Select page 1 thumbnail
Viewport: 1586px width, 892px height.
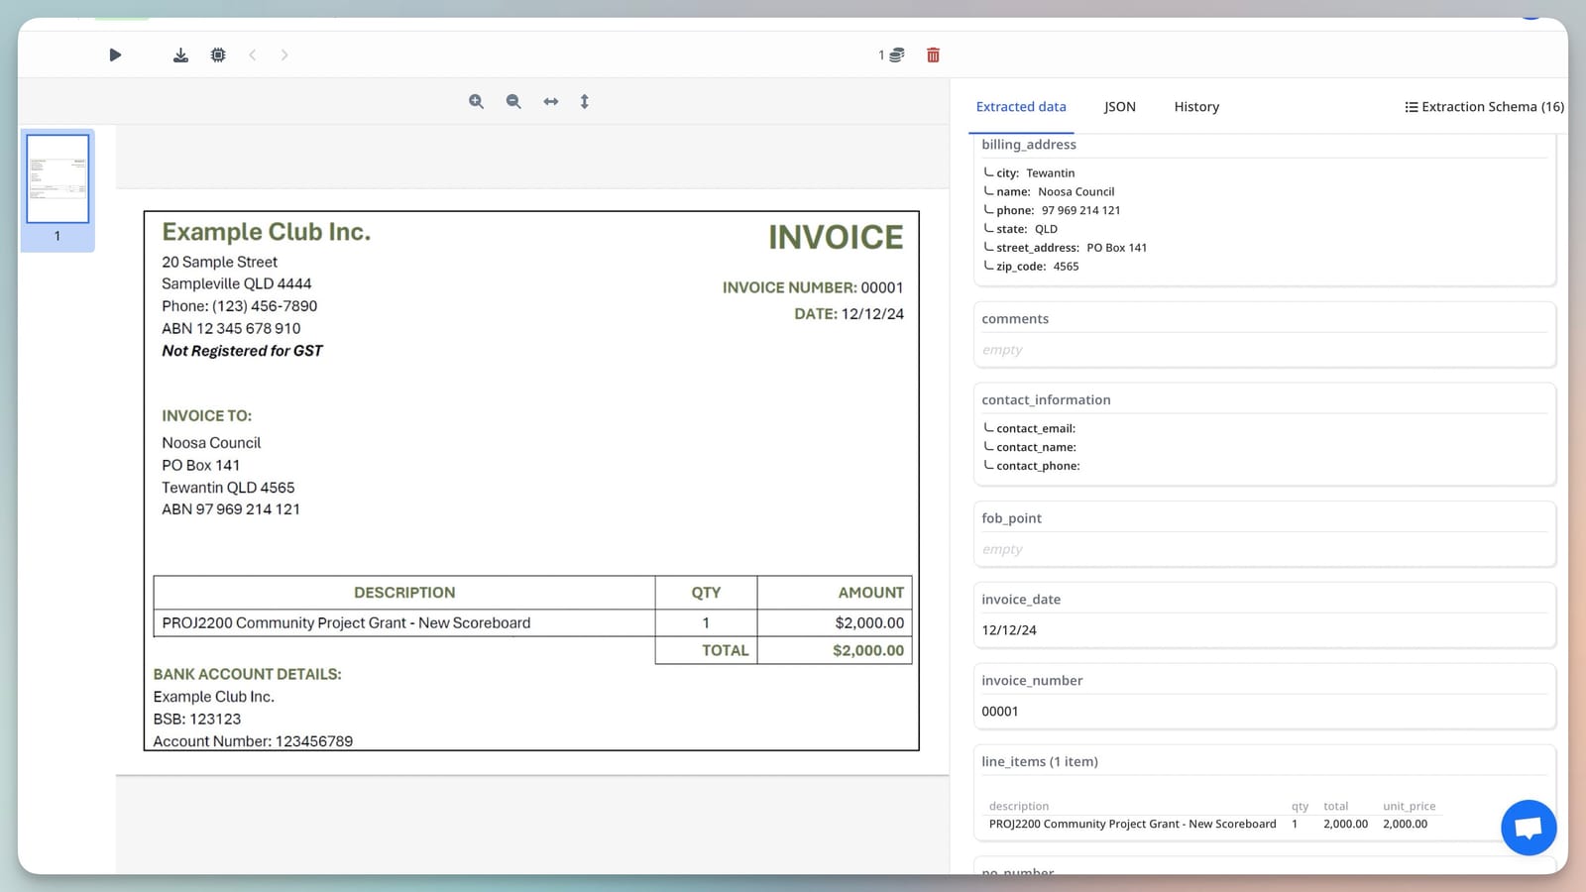coord(57,179)
